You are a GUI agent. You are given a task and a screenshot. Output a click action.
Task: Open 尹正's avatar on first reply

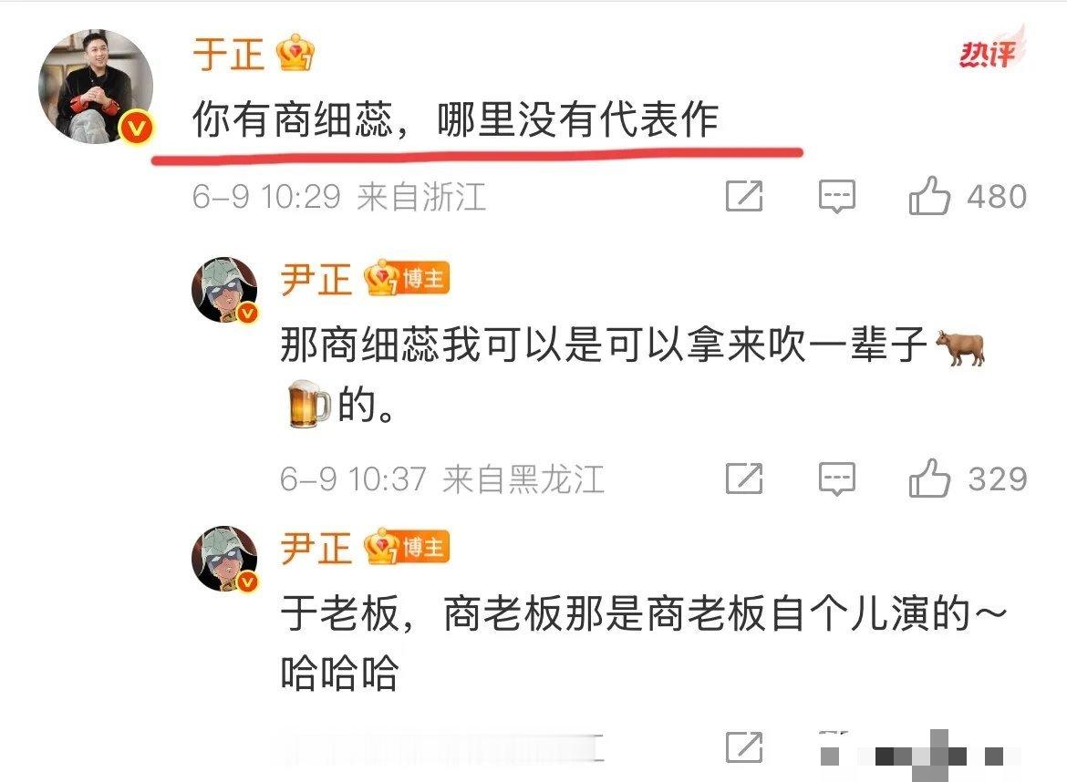click(x=224, y=289)
